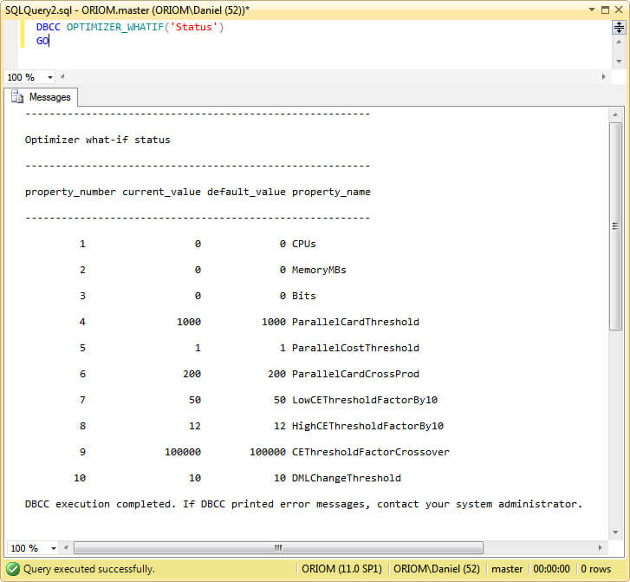Click the split editor icon above scrollbar

[x=619, y=28]
